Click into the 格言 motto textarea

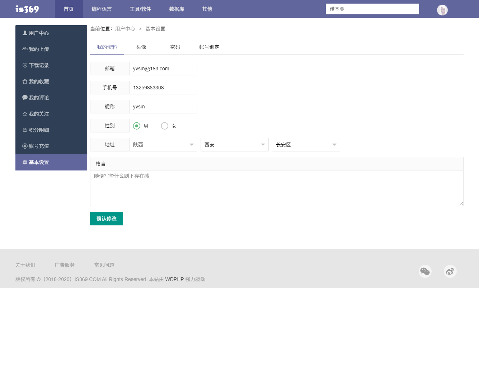point(277,188)
